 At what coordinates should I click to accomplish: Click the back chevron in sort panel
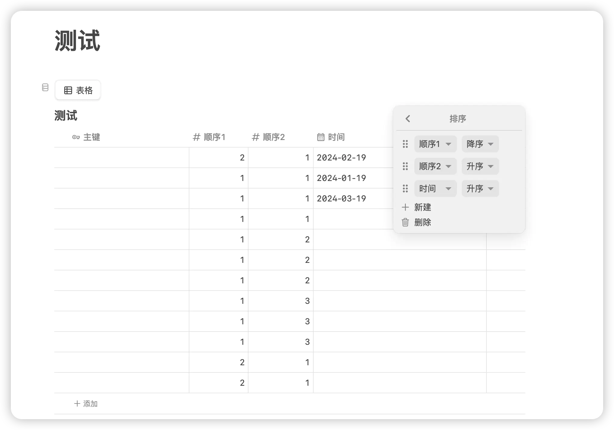(x=408, y=119)
